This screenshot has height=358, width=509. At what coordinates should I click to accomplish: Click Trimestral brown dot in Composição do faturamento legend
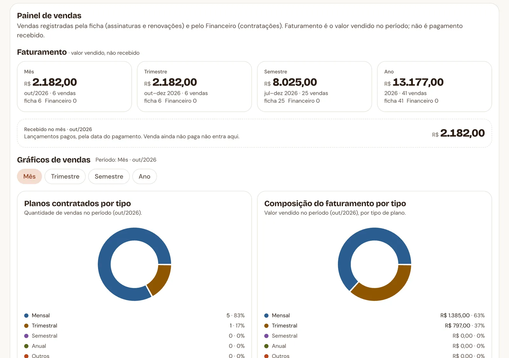(267, 326)
